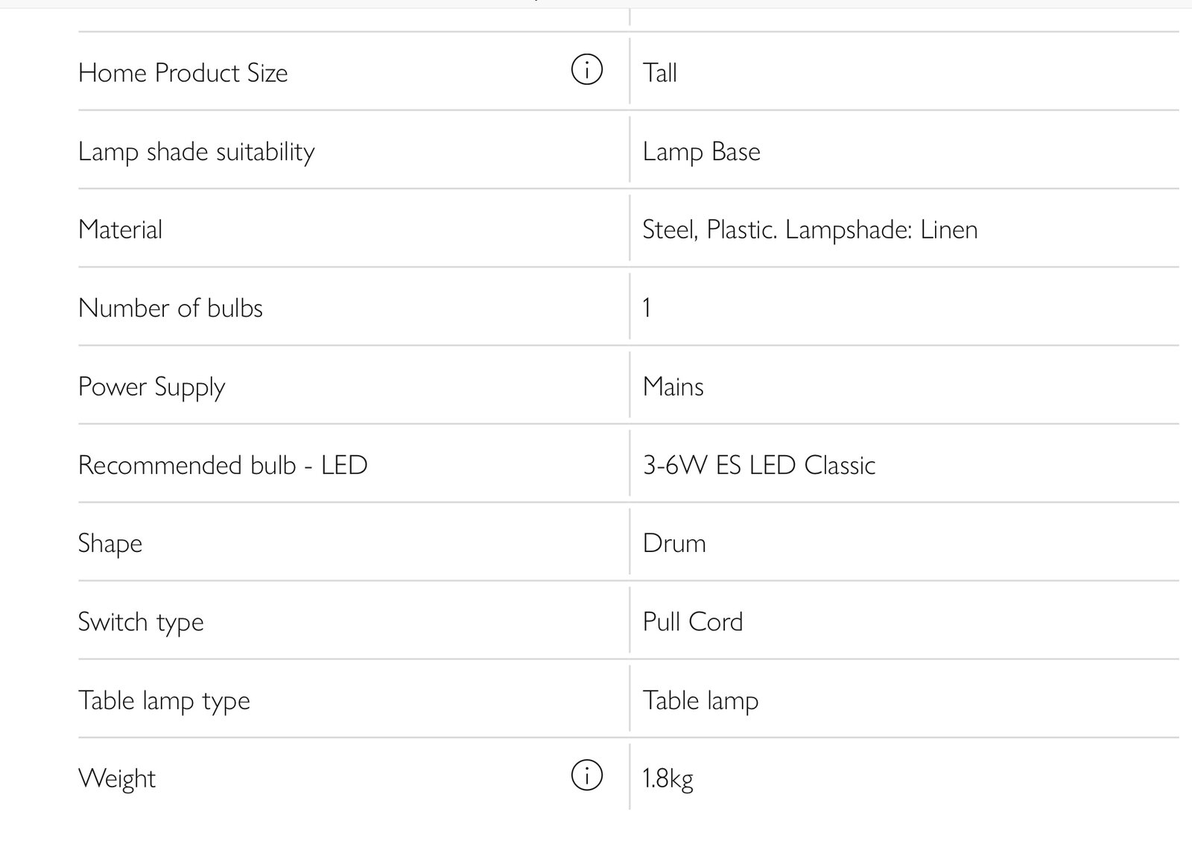
Task: Click the "Material" row label
Action: coord(120,229)
